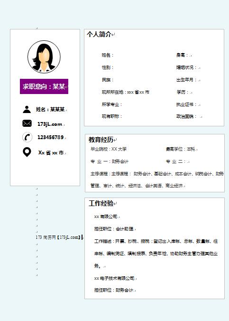The image size is (229, 321).
Task: Click the 工作经验 section heading
Action: point(101,204)
